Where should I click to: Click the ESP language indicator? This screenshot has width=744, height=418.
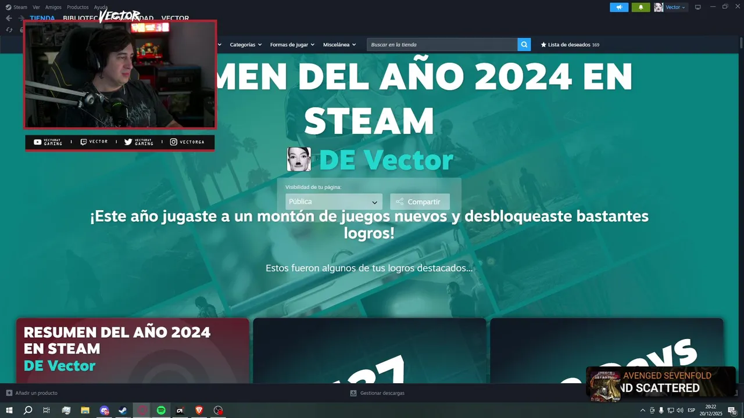tap(691, 410)
